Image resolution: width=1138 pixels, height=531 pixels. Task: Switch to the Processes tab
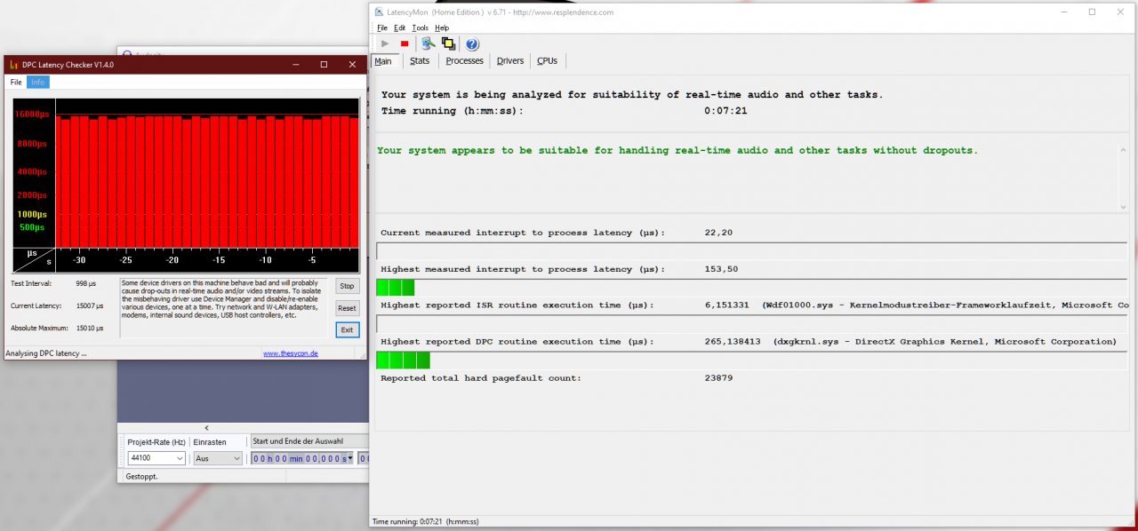(465, 61)
